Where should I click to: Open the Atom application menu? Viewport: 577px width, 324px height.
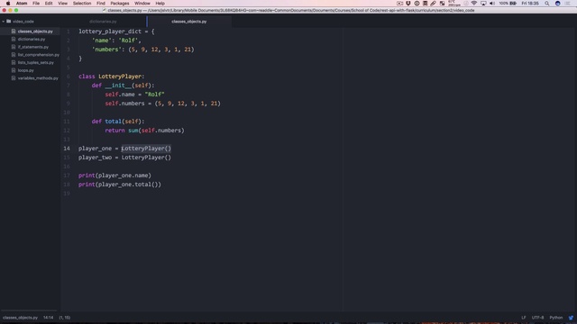point(22,4)
